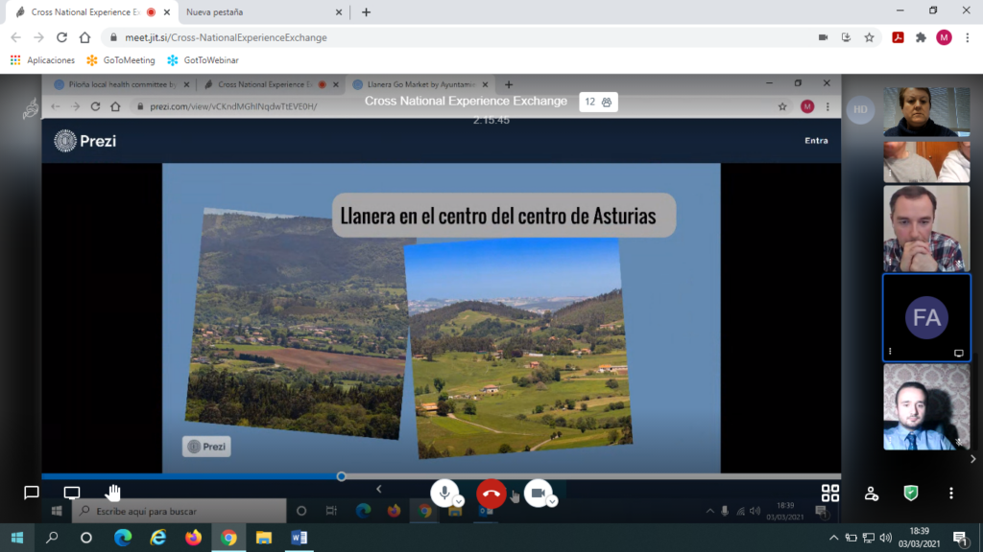Open the Jitsi chat panel

(x=31, y=493)
